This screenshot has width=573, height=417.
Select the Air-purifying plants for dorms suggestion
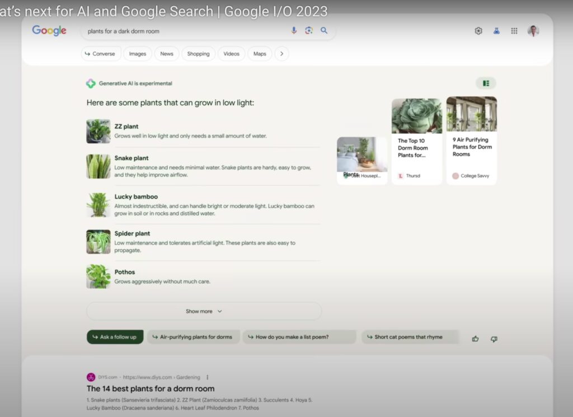coord(193,337)
